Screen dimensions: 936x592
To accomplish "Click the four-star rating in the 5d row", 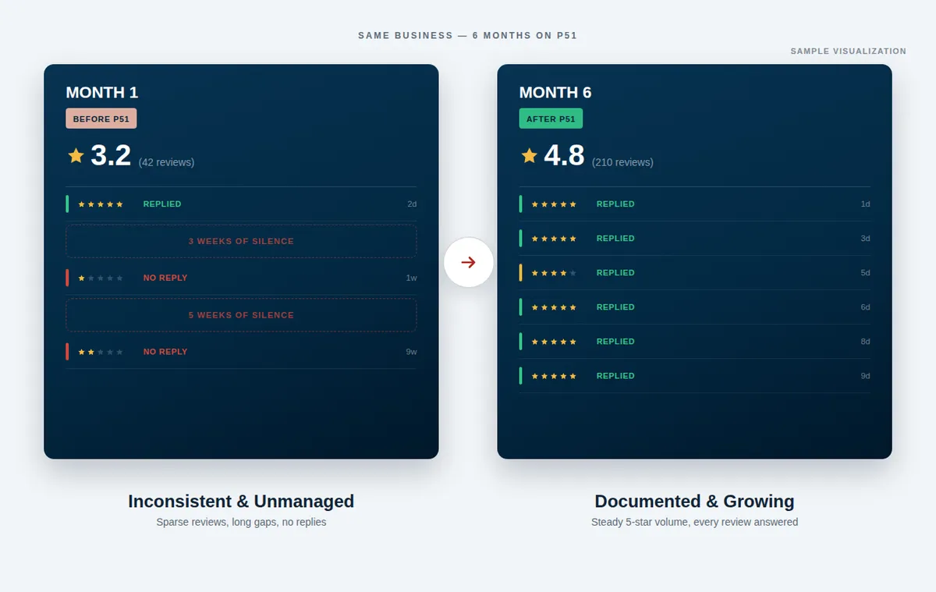I will (554, 273).
